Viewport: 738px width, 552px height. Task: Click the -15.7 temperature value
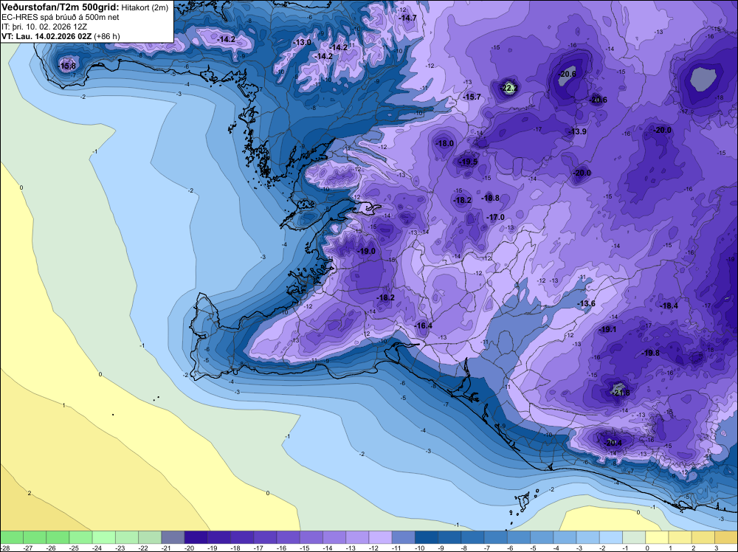tap(472, 97)
